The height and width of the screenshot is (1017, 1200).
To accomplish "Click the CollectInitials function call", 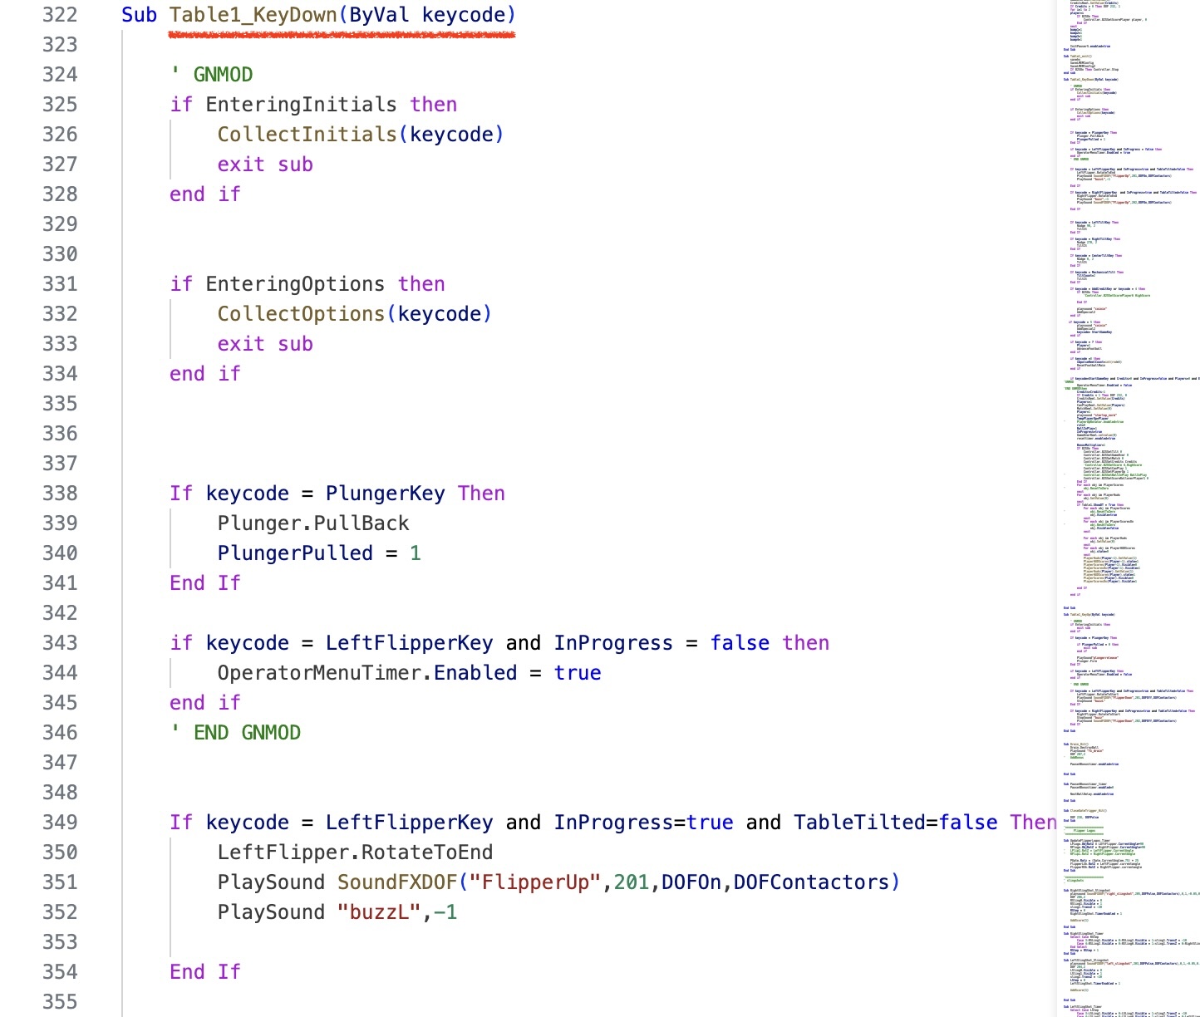I will point(307,135).
